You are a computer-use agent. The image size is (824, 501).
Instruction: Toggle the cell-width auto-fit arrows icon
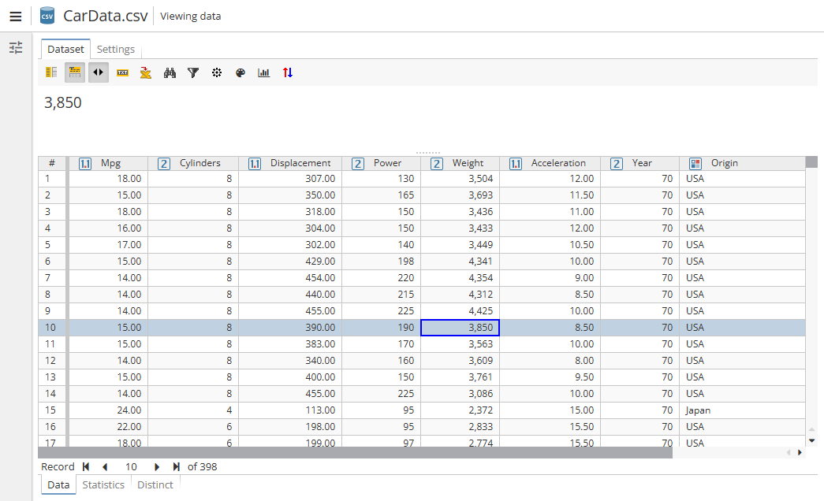[98, 72]
